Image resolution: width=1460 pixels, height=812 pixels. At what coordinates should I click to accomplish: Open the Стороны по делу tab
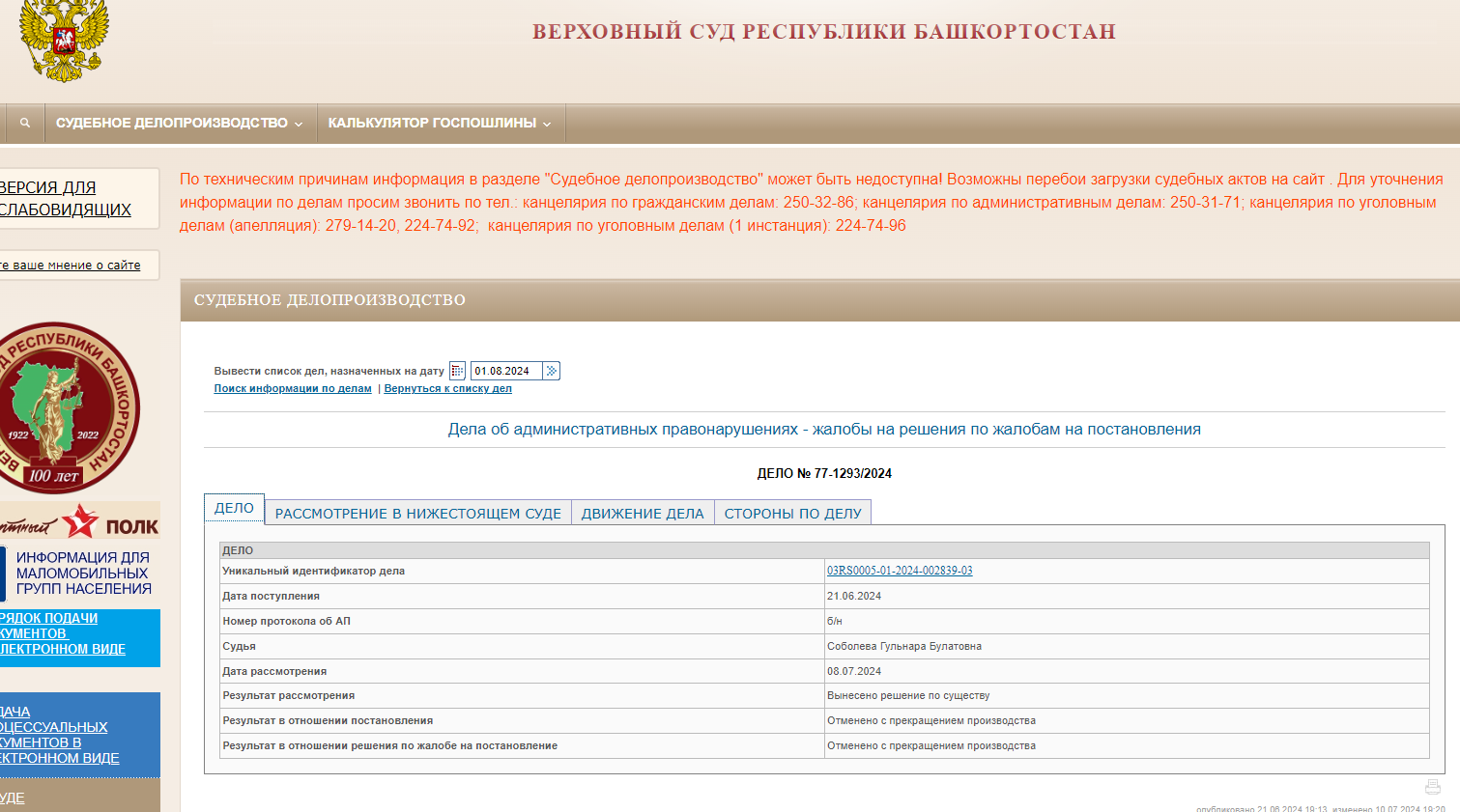point(792,514)
